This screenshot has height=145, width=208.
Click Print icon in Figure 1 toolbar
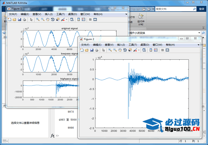[x=24, y=19]
